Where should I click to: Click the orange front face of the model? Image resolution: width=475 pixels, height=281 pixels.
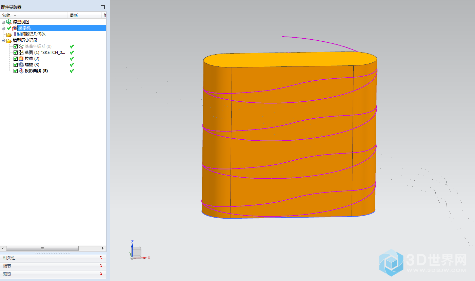[x=292, y=142]
